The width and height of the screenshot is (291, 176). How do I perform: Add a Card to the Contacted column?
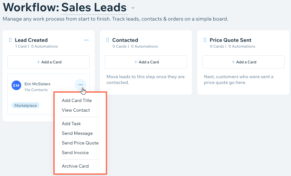146,62
